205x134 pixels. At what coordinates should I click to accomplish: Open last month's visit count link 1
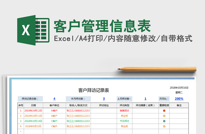click(x=145, y=99)
